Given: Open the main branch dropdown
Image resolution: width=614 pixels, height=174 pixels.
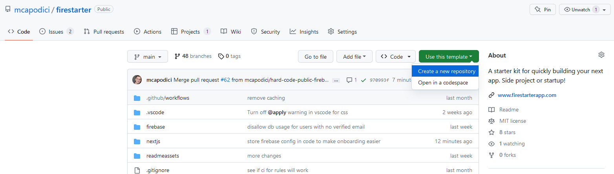Looking at the screenshot, I should click(x=148, y=56).
